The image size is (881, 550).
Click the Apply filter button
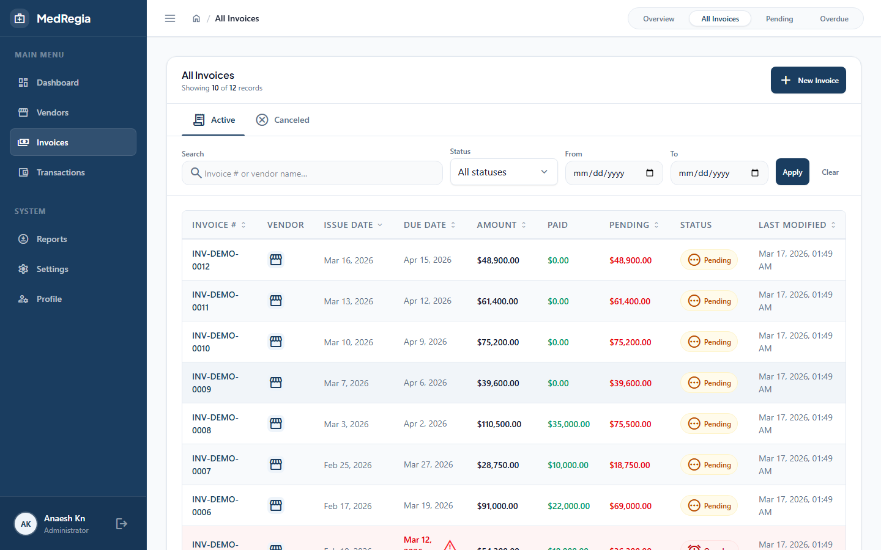(x=792, y=172)
